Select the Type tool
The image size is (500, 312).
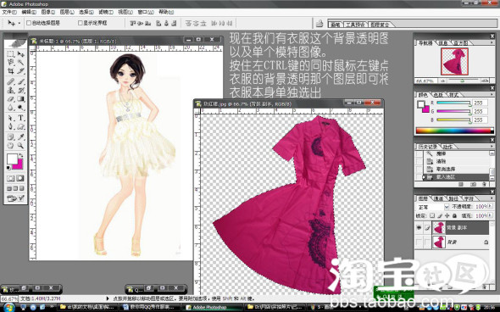pyautogui.click(x=20, y=118)
